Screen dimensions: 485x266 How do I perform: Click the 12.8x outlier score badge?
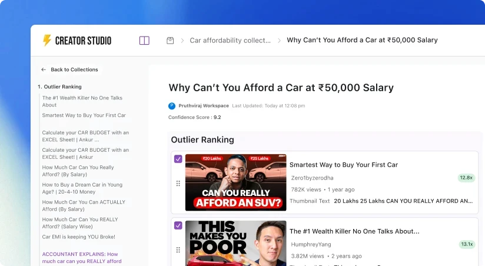466,178
